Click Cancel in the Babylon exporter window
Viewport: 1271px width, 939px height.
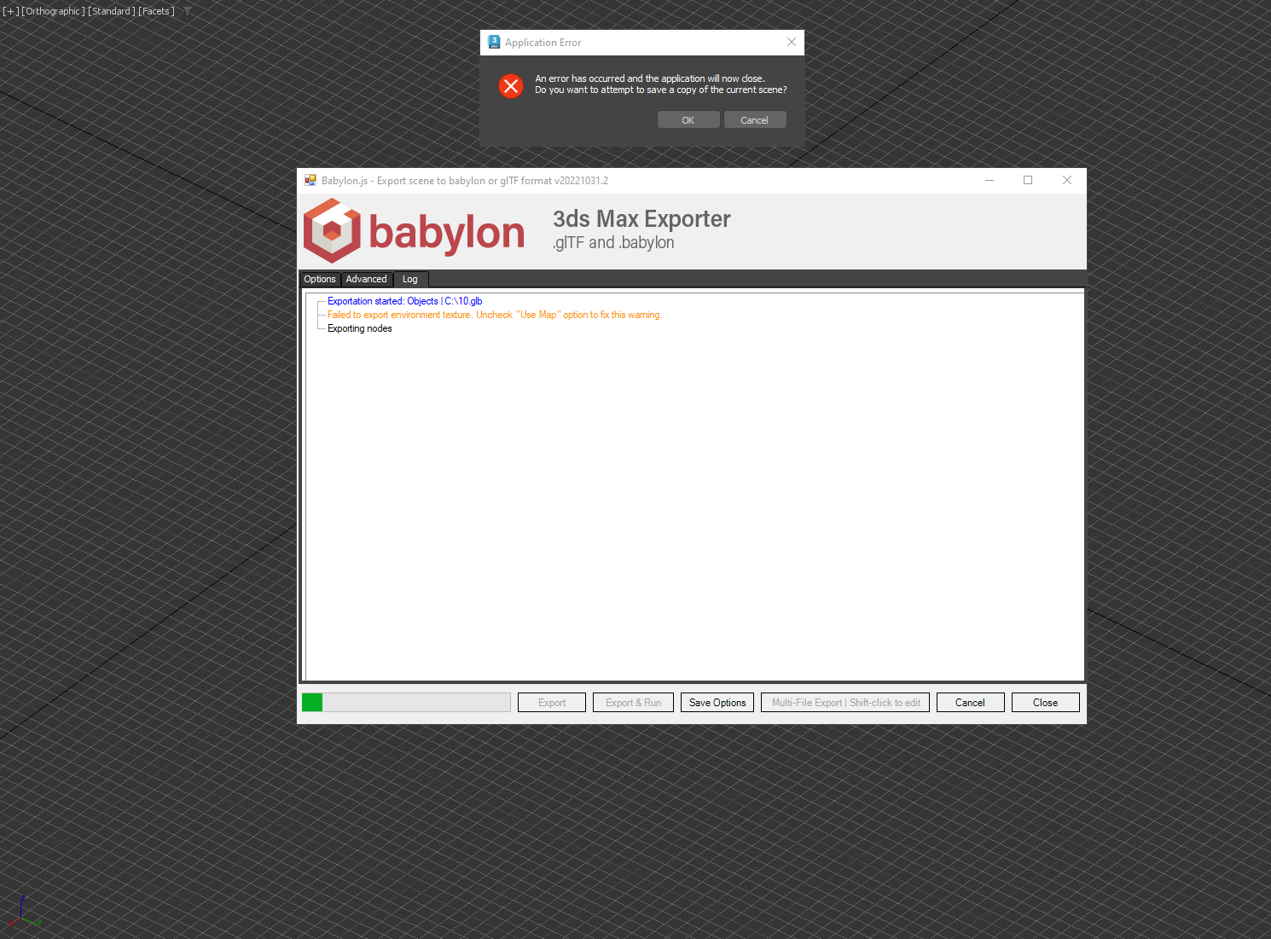(970, 703)
